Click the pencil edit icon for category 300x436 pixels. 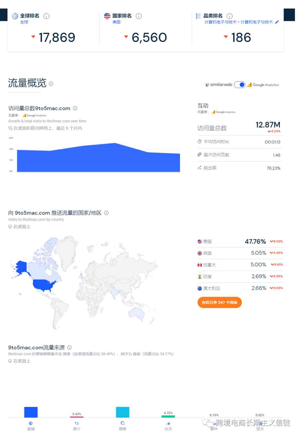coord(277,22)
